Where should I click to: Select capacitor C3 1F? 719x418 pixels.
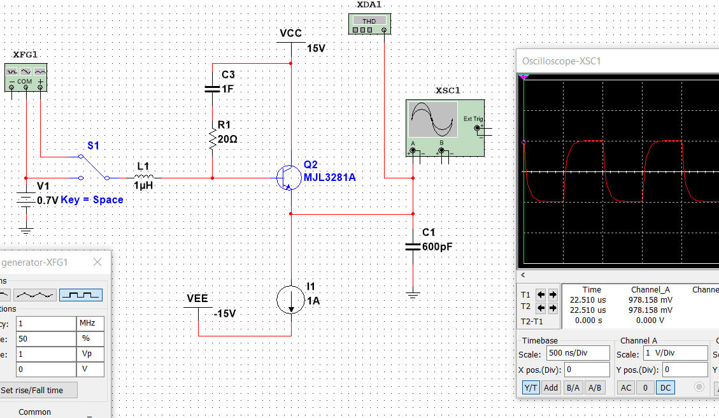click(212, 89)
